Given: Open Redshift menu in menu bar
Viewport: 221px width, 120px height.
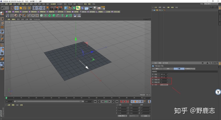Looking at the screenshot, I should (80, 4).
